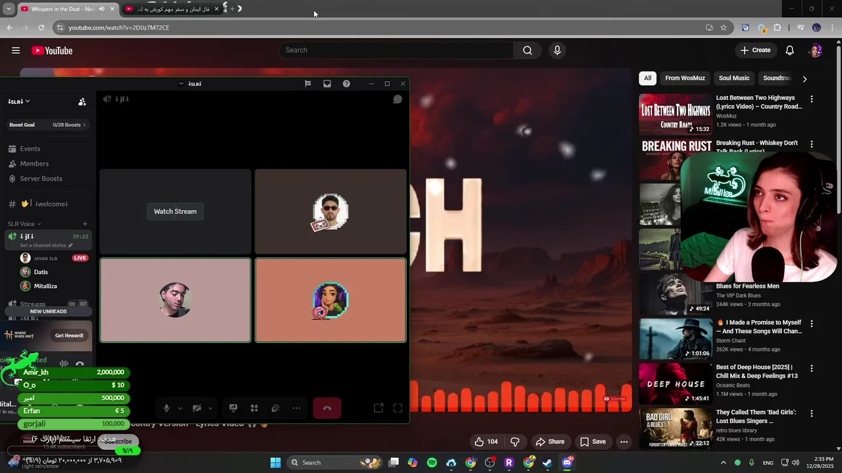Click Discord invite people icon
Viewport: 842px width, 473px height.
pyautogui.click(x=82, y=102)
